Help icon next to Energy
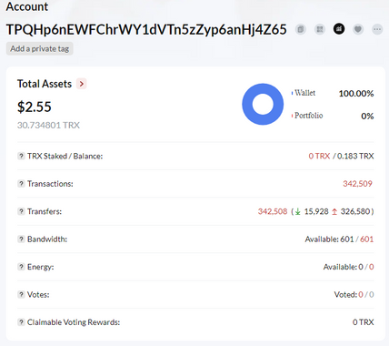The height and width of the screenshot is (346, 389). (x=21, y=267)
